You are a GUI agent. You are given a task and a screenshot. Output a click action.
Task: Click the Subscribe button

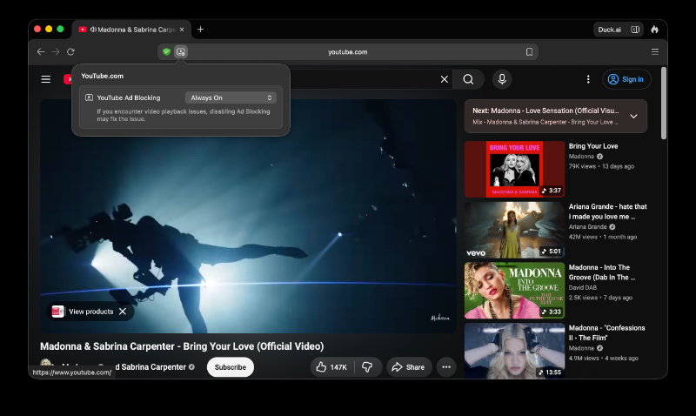coord(231,367)
